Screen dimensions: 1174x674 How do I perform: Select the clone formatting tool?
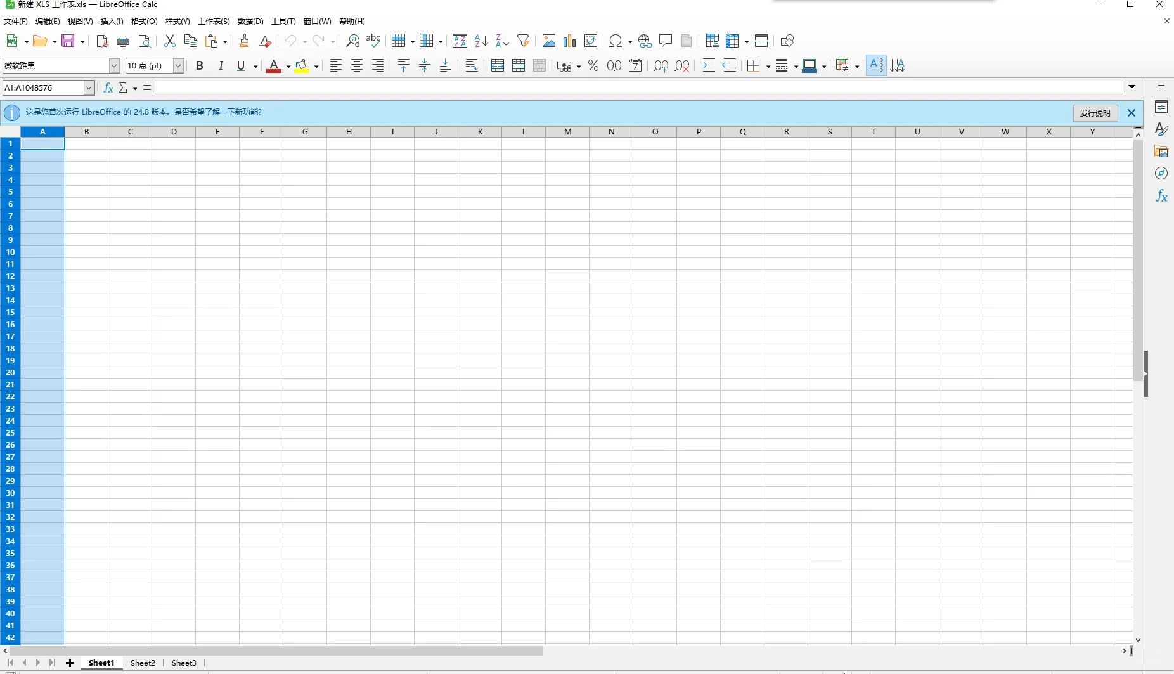(x=245, y=41)
